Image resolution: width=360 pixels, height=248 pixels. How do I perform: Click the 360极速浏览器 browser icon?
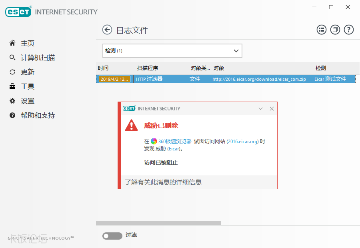pos(154,141)
